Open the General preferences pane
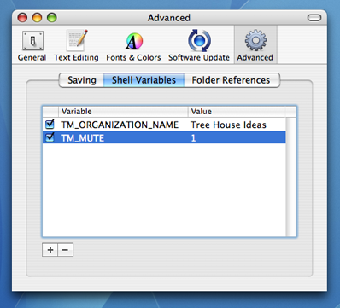 [x=32, y=46]
